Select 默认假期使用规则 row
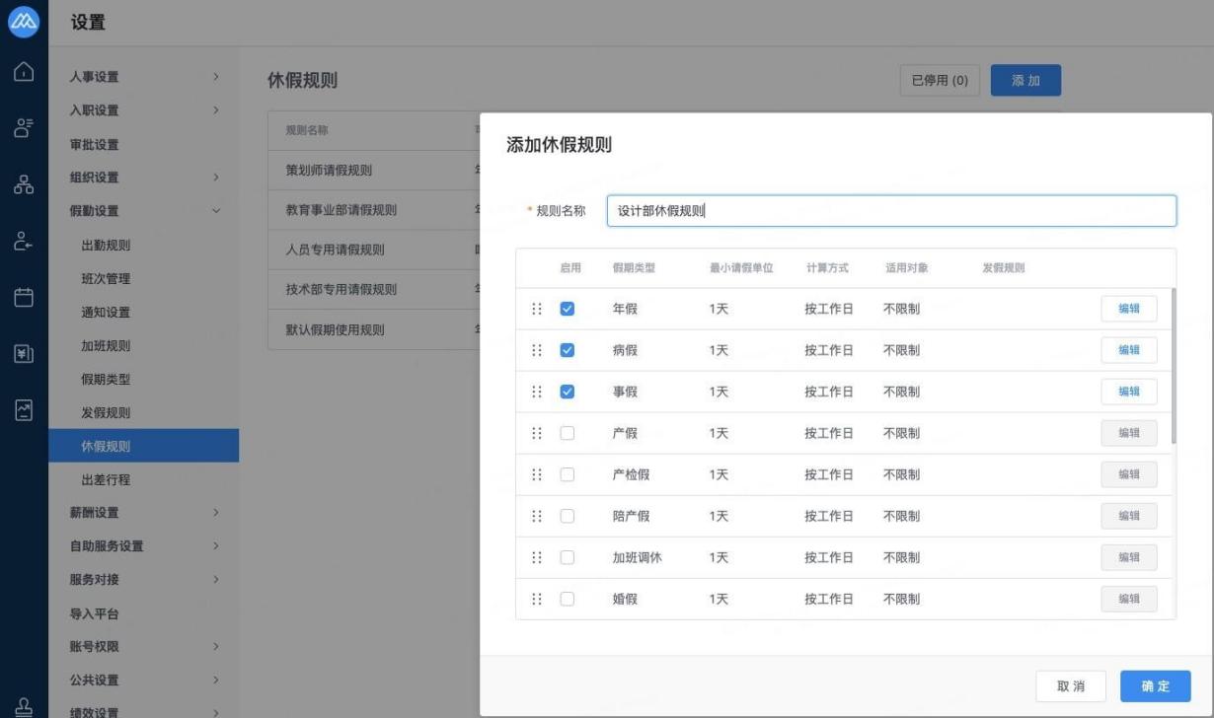This screenshot has height=718, width=1214. tap(374, 329)
